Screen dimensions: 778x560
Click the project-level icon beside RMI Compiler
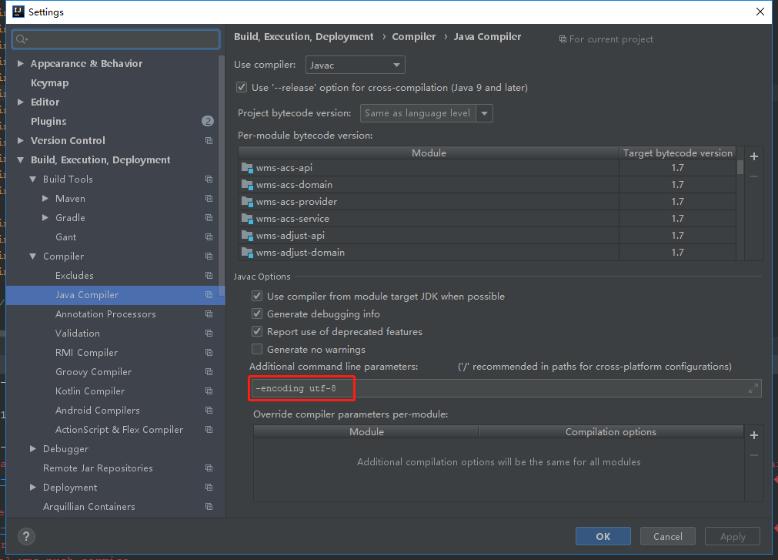(x=209, y=353)
